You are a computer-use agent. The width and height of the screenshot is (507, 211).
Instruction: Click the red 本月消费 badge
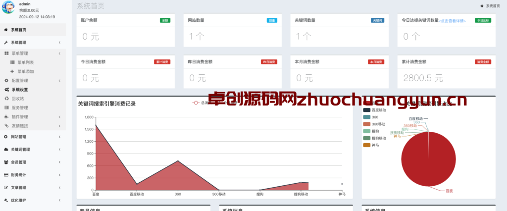point(376,62)
